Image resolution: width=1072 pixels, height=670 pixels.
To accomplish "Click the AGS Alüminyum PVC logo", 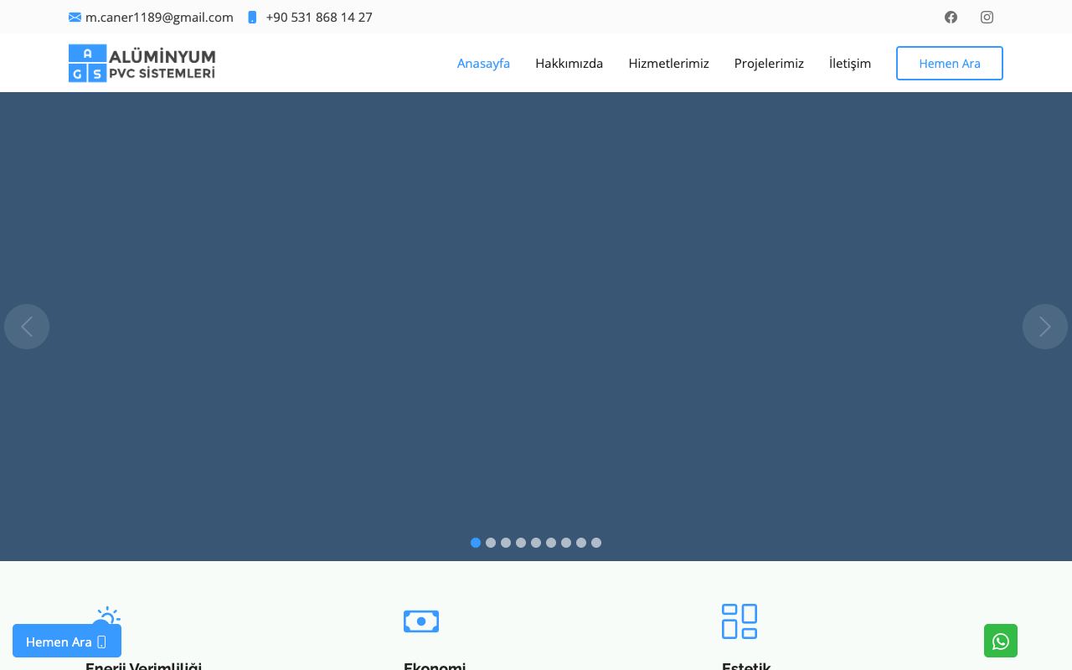I will (x=142, y=63).
